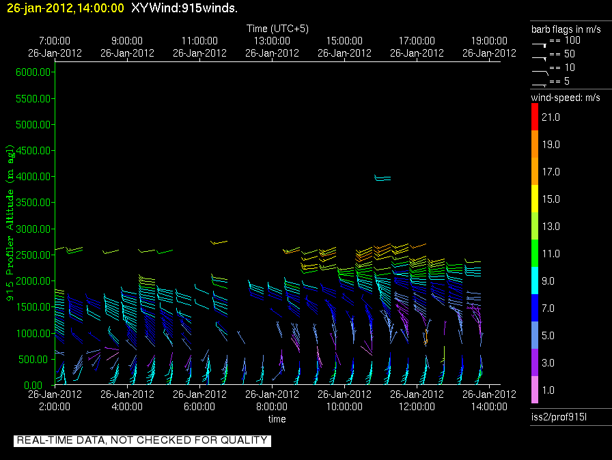Click the red 21.0 m/s color segment
Viewport: 612px width, 460px height.
point(535,117)
